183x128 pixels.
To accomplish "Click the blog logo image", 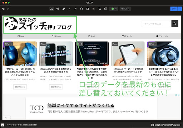I will tap(39, 24).
